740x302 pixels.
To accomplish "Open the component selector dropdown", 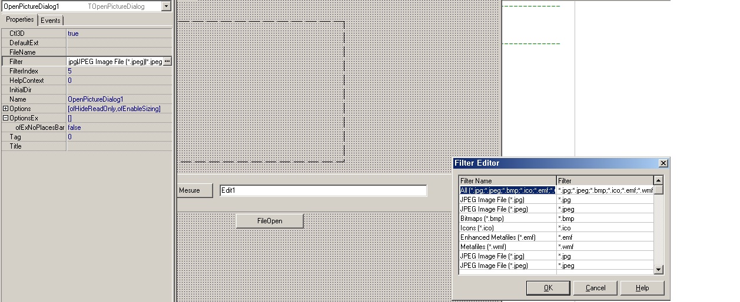I will pos(166,6).
